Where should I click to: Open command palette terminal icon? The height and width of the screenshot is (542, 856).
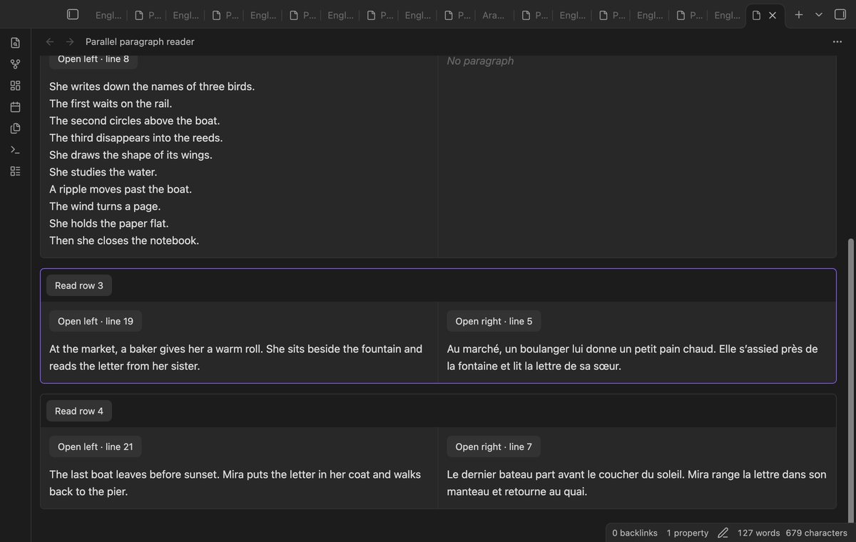click(x=15, y=150)
